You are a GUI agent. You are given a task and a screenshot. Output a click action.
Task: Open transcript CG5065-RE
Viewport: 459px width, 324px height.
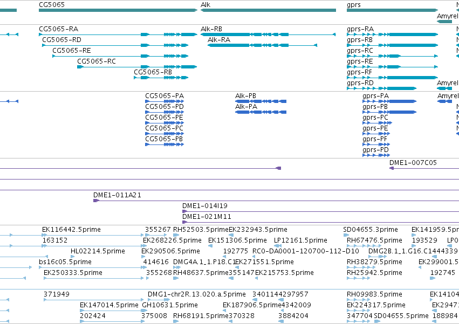click(72, 51)
